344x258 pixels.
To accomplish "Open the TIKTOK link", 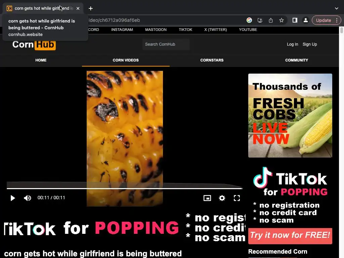I will pyautogui.click(x=185, y=30).
